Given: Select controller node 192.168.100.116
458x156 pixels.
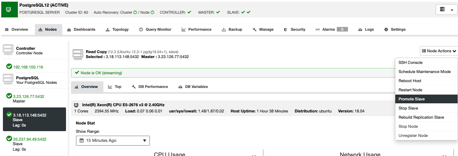Looking at the screenshot, I should pyautogui.click(x=28, y=67).
